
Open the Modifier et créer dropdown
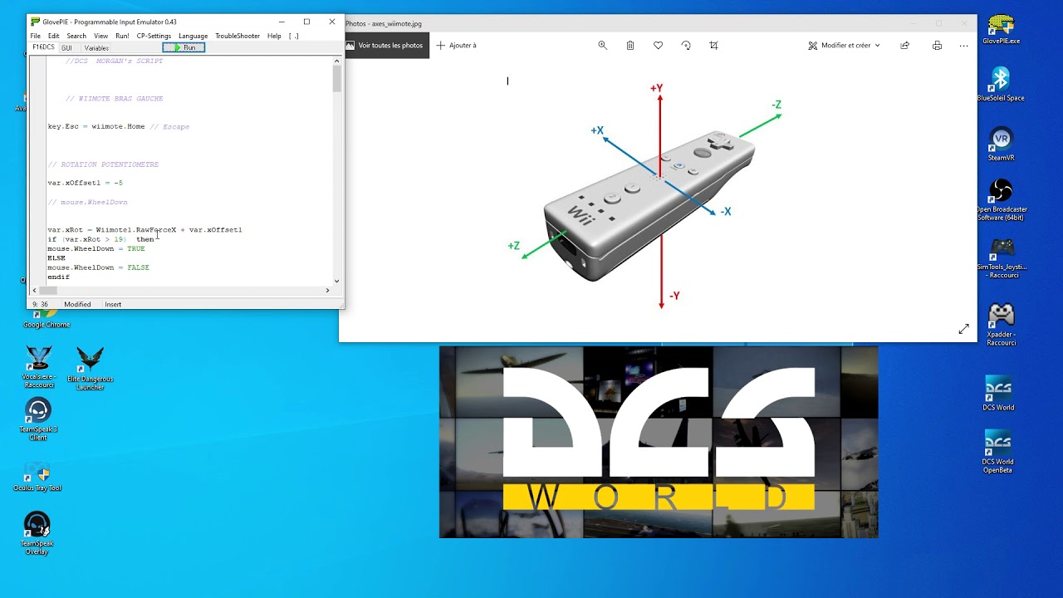pos(844,46)
